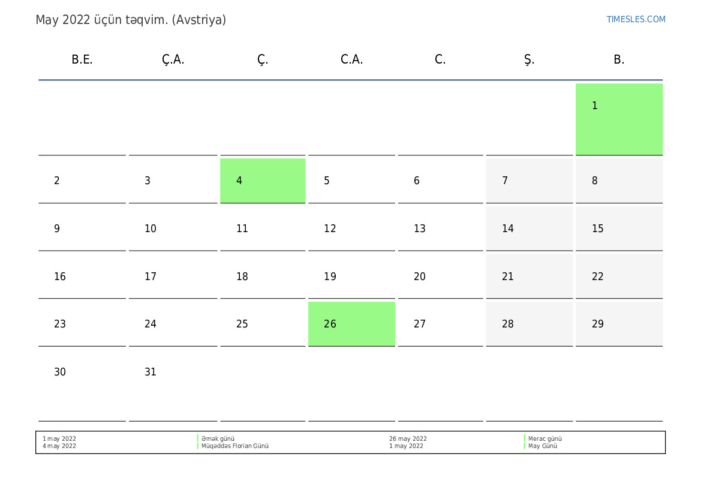Click the 'May Günü' holiday label
701x496 pixels.
coord(542,446)
